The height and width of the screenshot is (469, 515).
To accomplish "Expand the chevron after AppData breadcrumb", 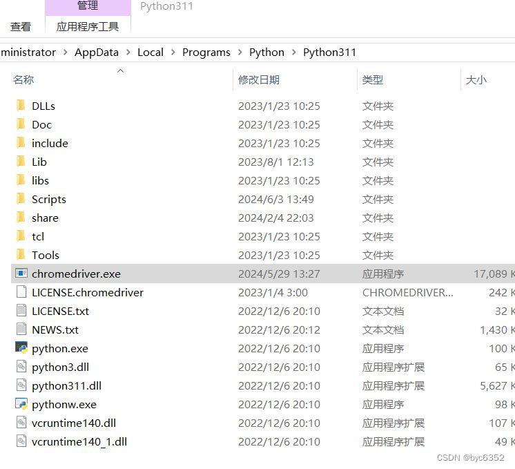I will [128, 52].
